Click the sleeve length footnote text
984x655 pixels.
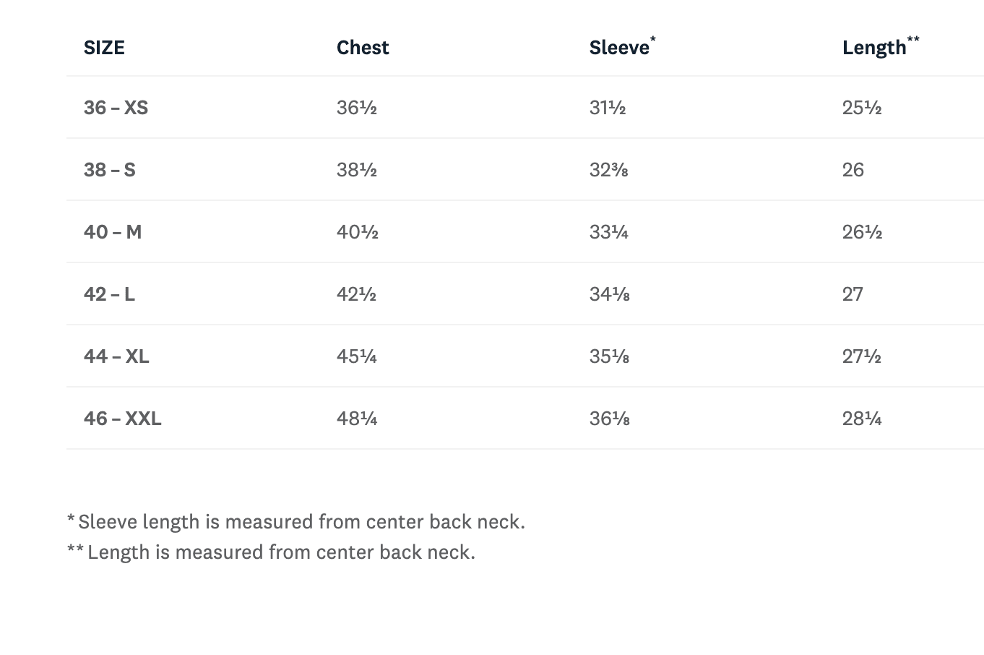tap(296, 522)
